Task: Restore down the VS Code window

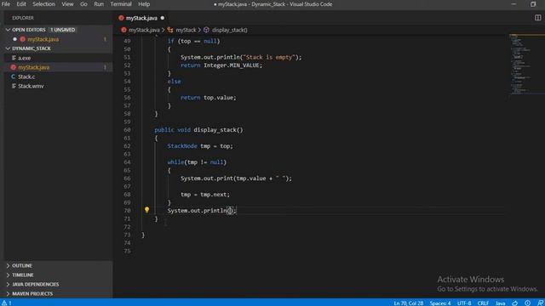Action: tap(533, 4)
